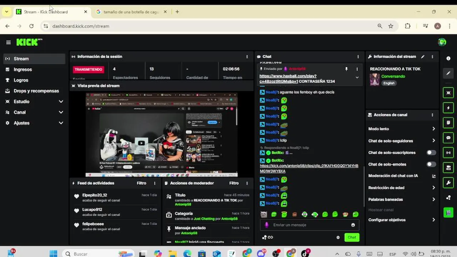Bookmark this page with the star icon
The image size is (457, 257).
[391, 26]
